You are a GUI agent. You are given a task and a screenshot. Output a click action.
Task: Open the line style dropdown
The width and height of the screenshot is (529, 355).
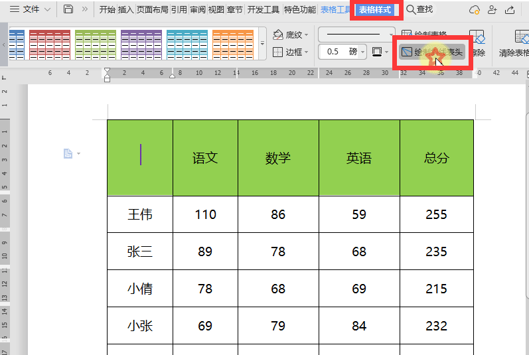click(x=357, y=34)
